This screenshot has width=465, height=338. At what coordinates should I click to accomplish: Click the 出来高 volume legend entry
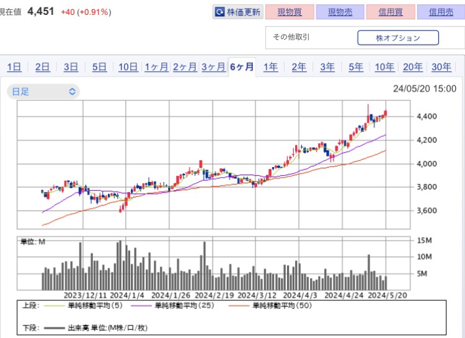point(95,327)
